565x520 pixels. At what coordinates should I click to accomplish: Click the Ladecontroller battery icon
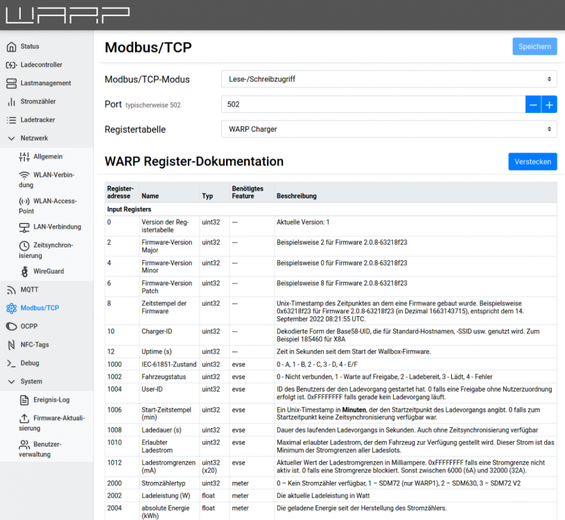click(11, 65)
